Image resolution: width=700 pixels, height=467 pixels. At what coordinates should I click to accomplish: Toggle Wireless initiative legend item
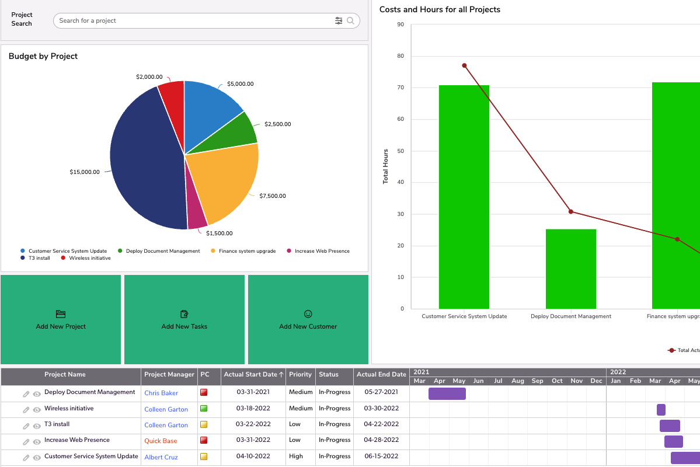[89, 258]
